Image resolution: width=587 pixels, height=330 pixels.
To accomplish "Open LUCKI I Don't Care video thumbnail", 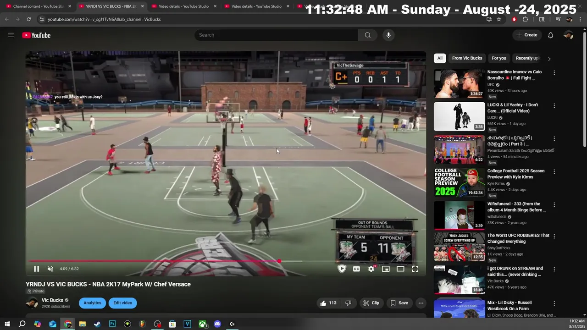I will tap(459, 116).
